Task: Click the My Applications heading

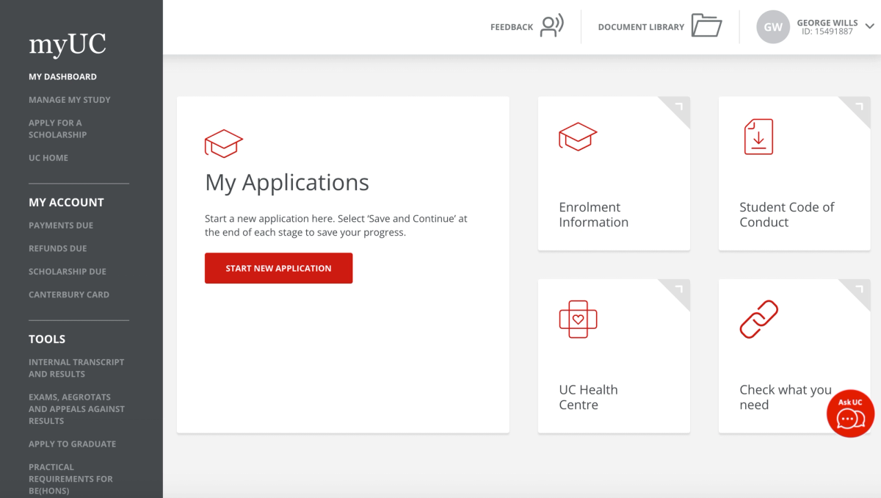Action: click(x=287, y=182)
